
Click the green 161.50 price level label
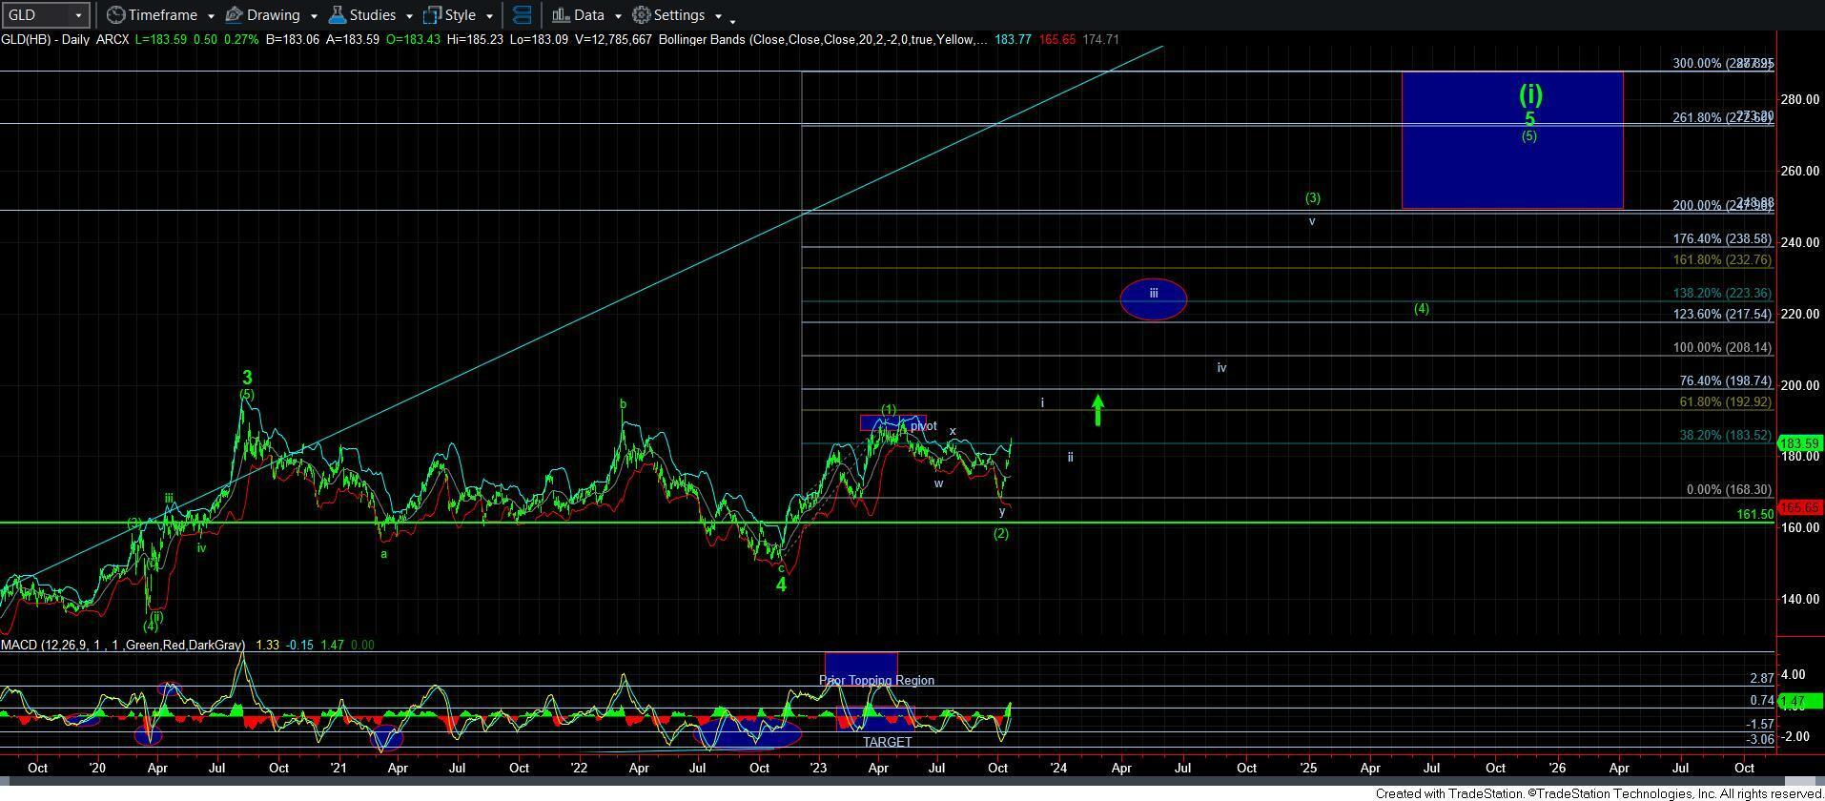(1753, 514)
